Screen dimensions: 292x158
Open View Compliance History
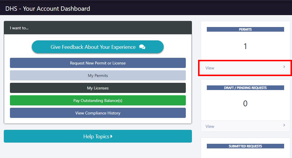click(x=98, y=113)
